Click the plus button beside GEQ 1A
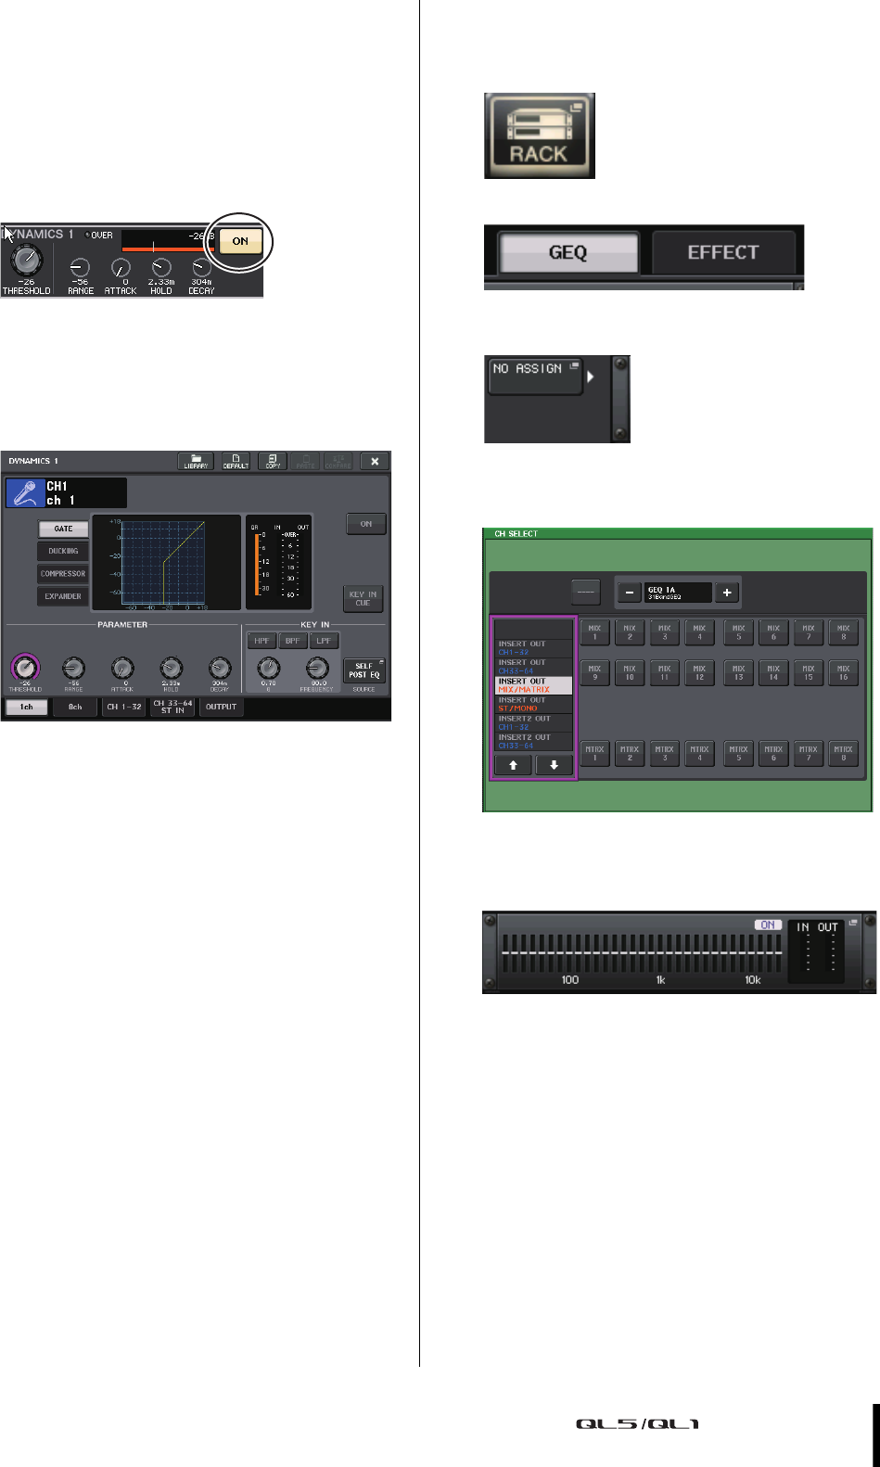This screenshot has width=880, height=1467. 727,593
